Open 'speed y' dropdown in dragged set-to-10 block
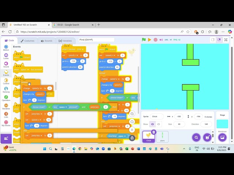 coord(36,120)
